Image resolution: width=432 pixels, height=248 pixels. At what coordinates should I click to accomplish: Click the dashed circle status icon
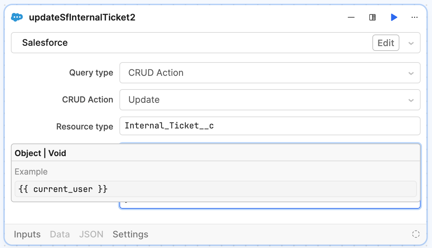coord(416,234)
